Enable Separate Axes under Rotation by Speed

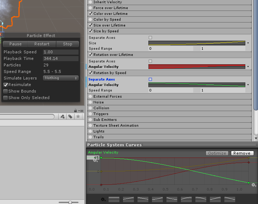151,79
